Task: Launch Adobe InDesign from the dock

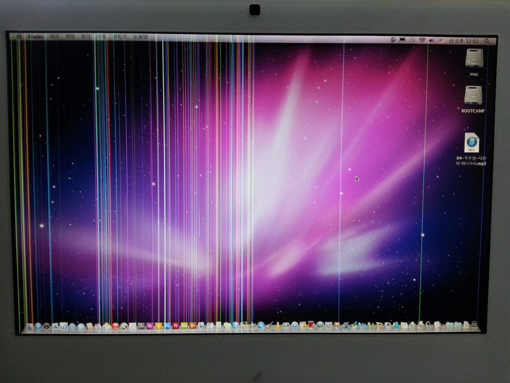Action: [x=149, y=326]
